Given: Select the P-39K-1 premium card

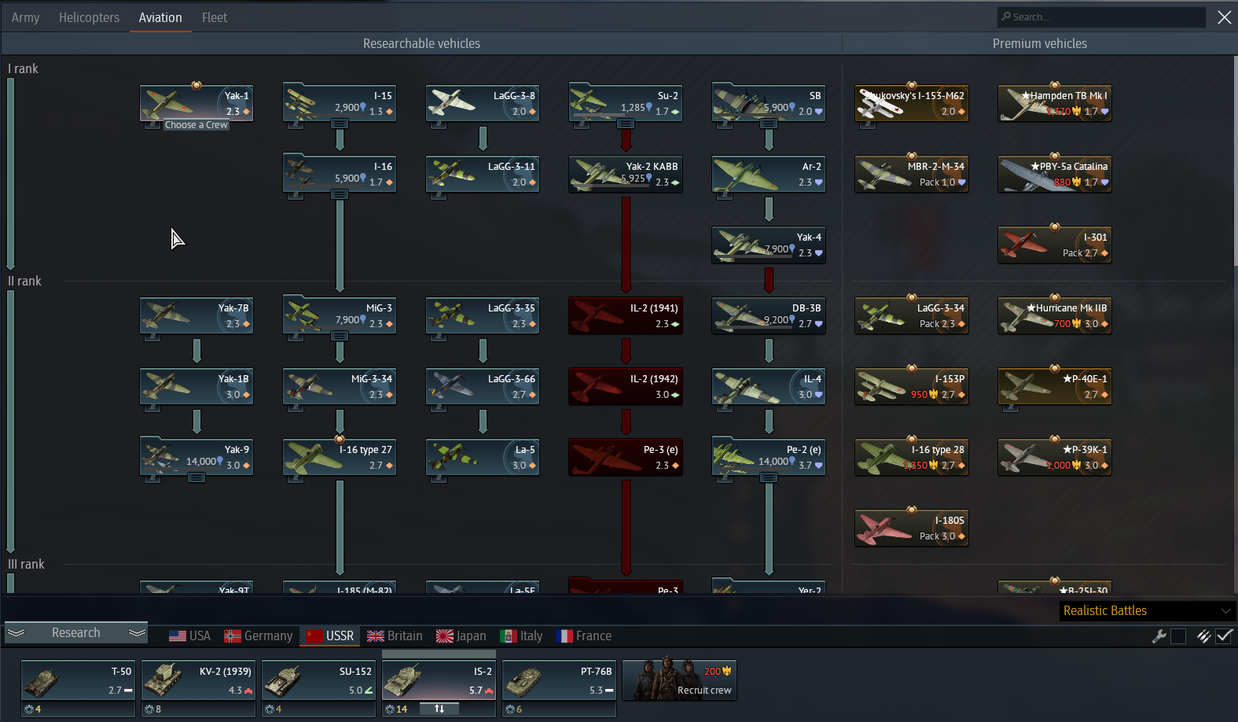Looking at the screenshot, I should (x=1055, y=457).
